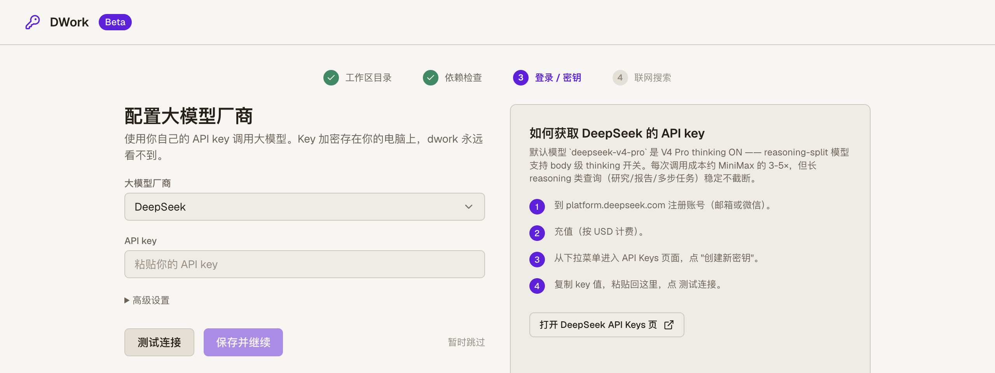Expand the 高级设置 disclosure triangle
Screen dimensions: 995x373
(x=127, y=300)
